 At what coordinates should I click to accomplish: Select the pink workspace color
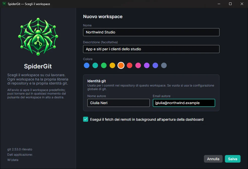[138, 65]
